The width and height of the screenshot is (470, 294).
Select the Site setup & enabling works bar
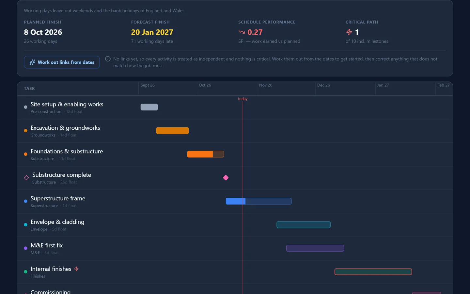(149, 107)
